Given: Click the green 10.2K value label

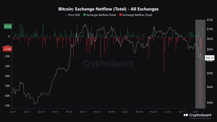Looking at the screenshot, I should coord(7,27).
